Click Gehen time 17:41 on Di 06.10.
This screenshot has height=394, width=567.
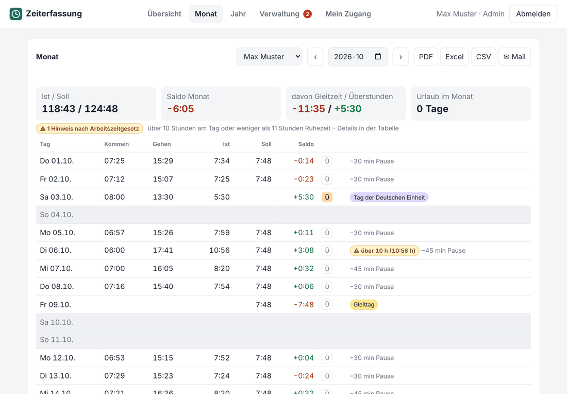[163, 250]
